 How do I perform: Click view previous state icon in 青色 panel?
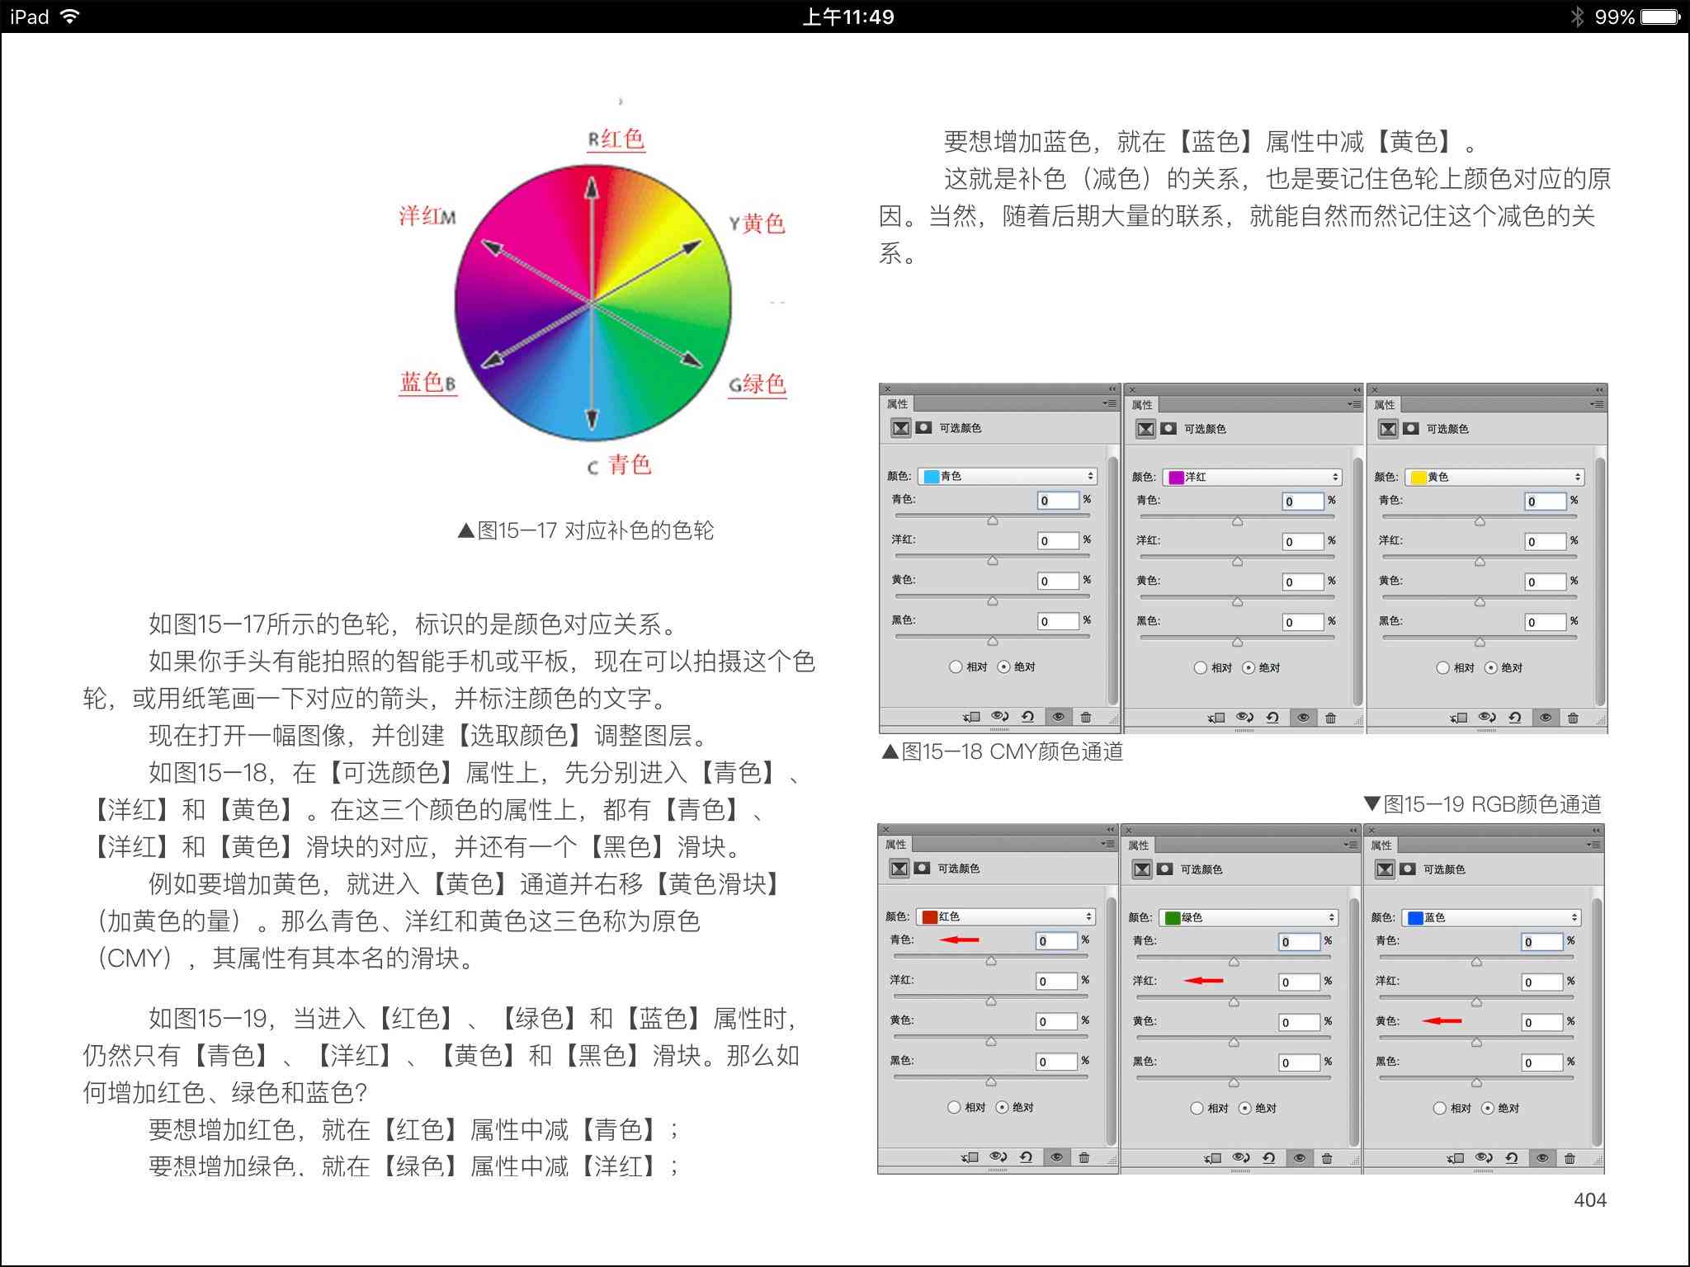pos(1000,717)
